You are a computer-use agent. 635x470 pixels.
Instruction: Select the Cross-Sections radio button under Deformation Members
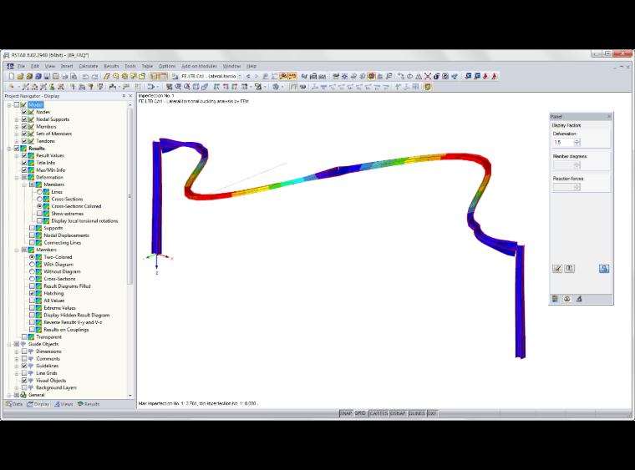[x=40, y=199]
